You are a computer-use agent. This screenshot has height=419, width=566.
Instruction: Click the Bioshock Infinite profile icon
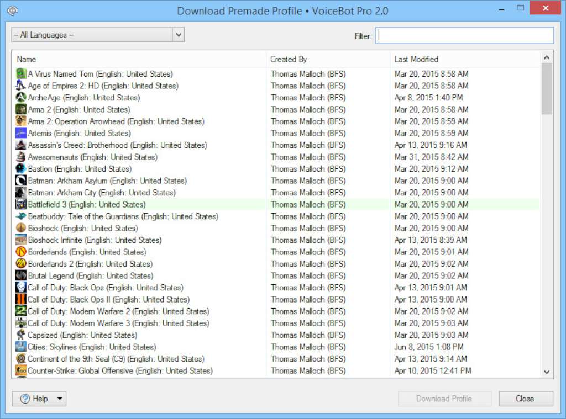pyautogui.click(x=20, y=240)
